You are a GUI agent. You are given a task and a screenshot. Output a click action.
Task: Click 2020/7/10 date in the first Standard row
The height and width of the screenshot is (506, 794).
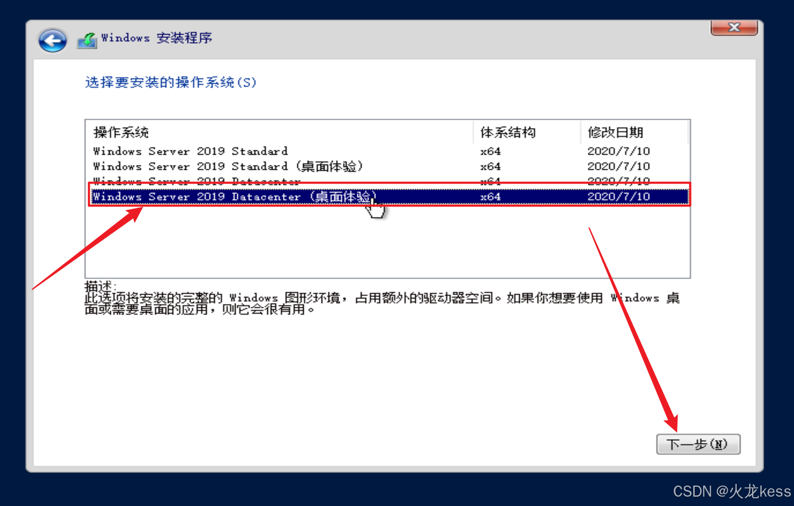point(619,151)
